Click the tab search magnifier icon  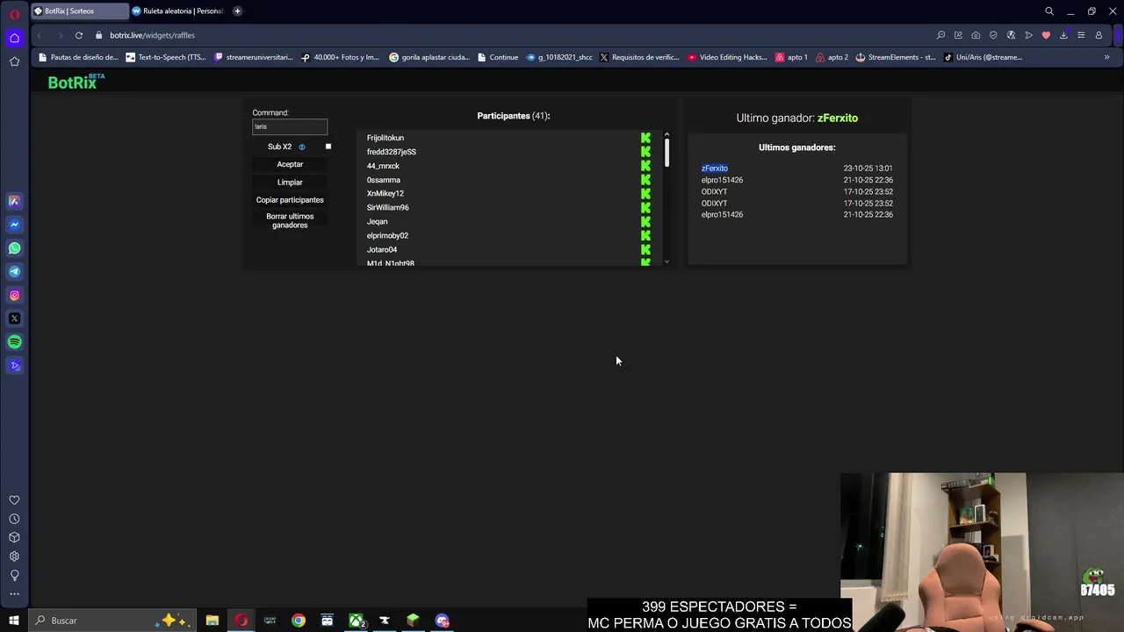[x=1049, y=11]
